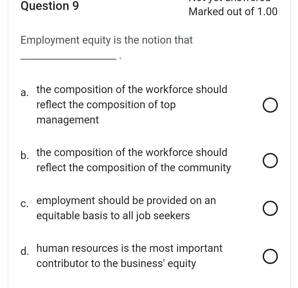Select the radio button for option c
The image size is (298, 288).
pos(270,208)
